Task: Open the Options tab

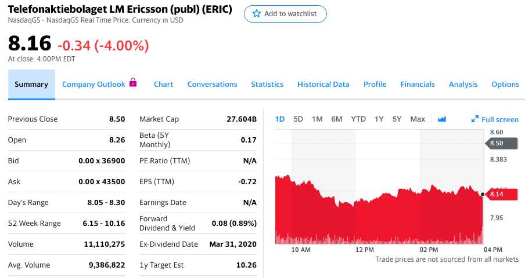Action: [505, 85]
